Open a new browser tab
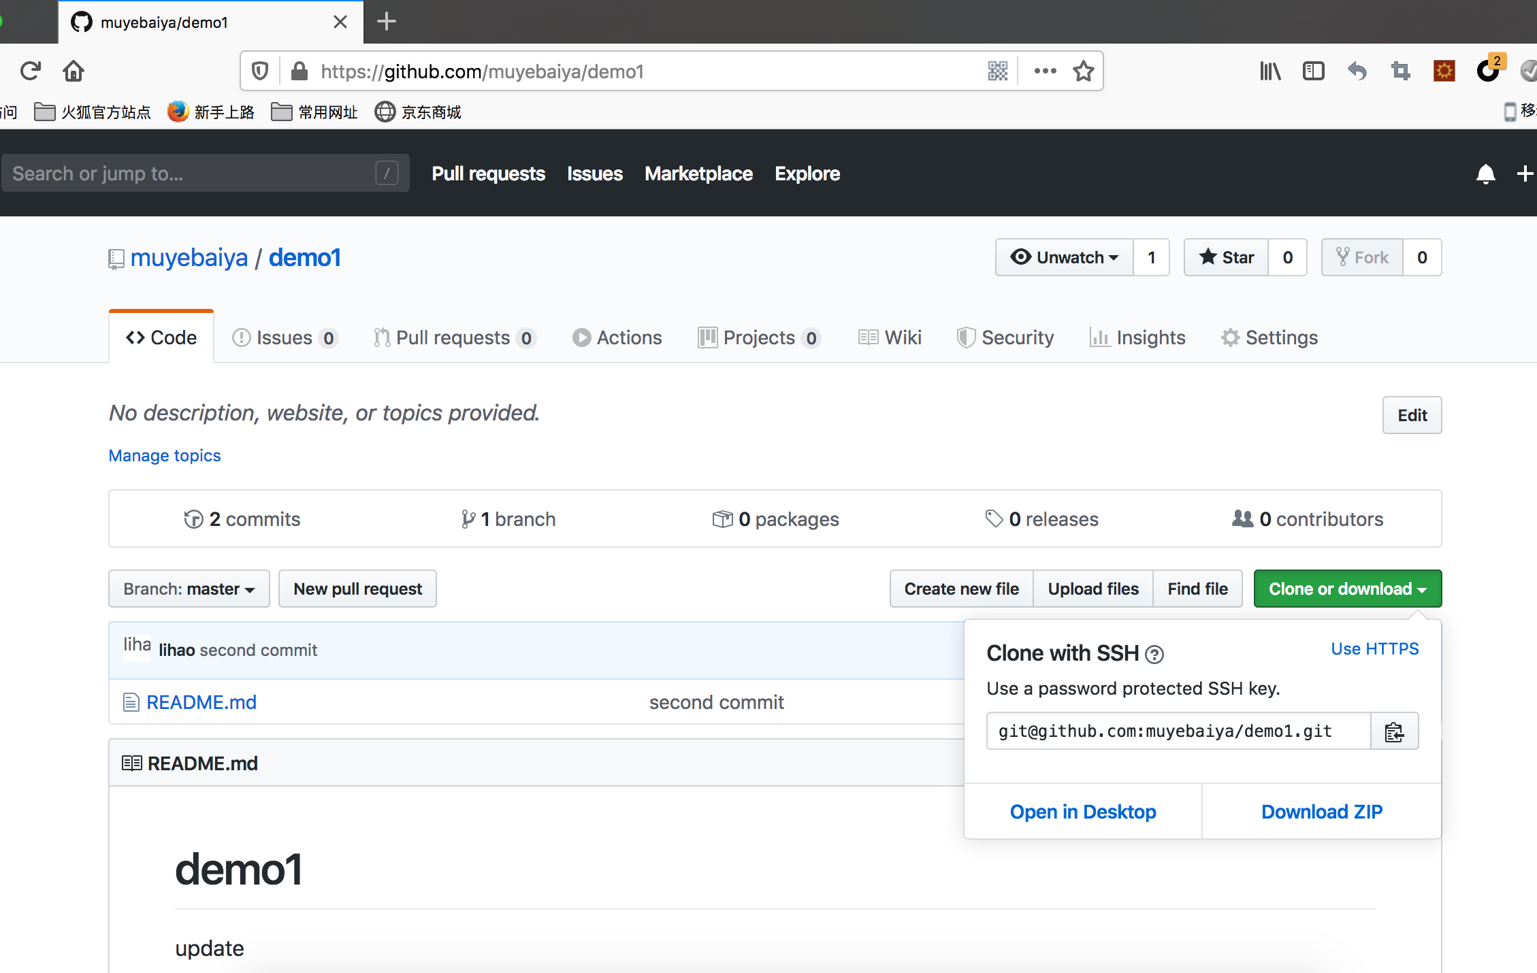Screen dimensions: 1537x973 [x=386, y=22]
